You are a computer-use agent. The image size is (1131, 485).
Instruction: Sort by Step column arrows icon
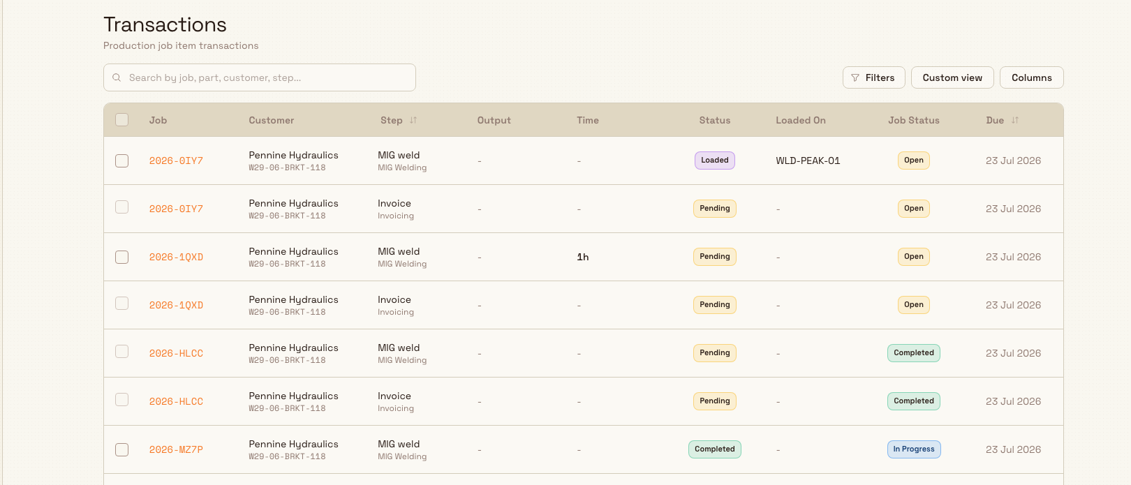413,120
